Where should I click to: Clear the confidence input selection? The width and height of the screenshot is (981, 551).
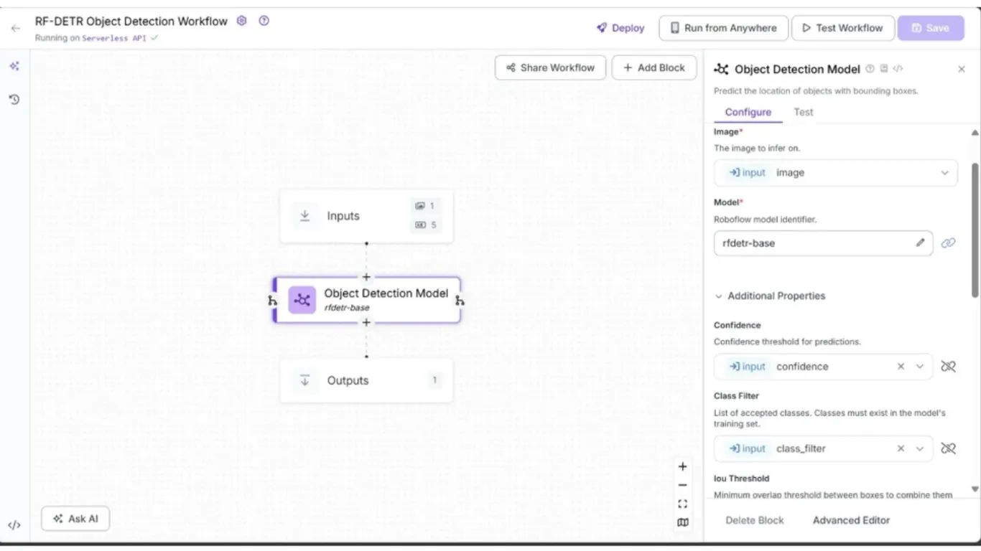901,367
